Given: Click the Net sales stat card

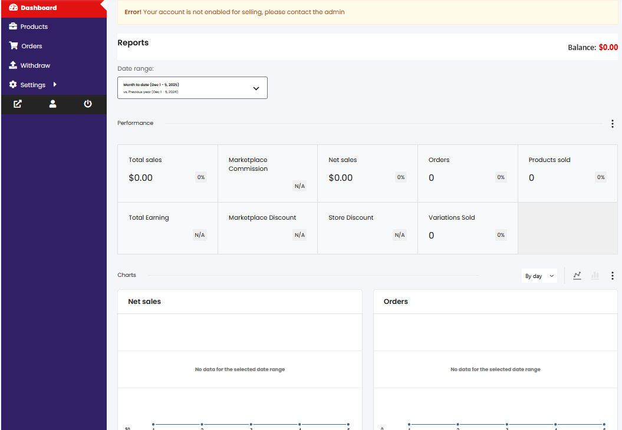Looking at the screenshot, I should pos(367,173).
